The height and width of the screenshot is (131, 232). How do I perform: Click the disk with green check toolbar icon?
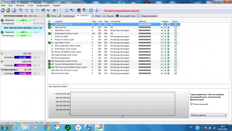tap(31, 10)
